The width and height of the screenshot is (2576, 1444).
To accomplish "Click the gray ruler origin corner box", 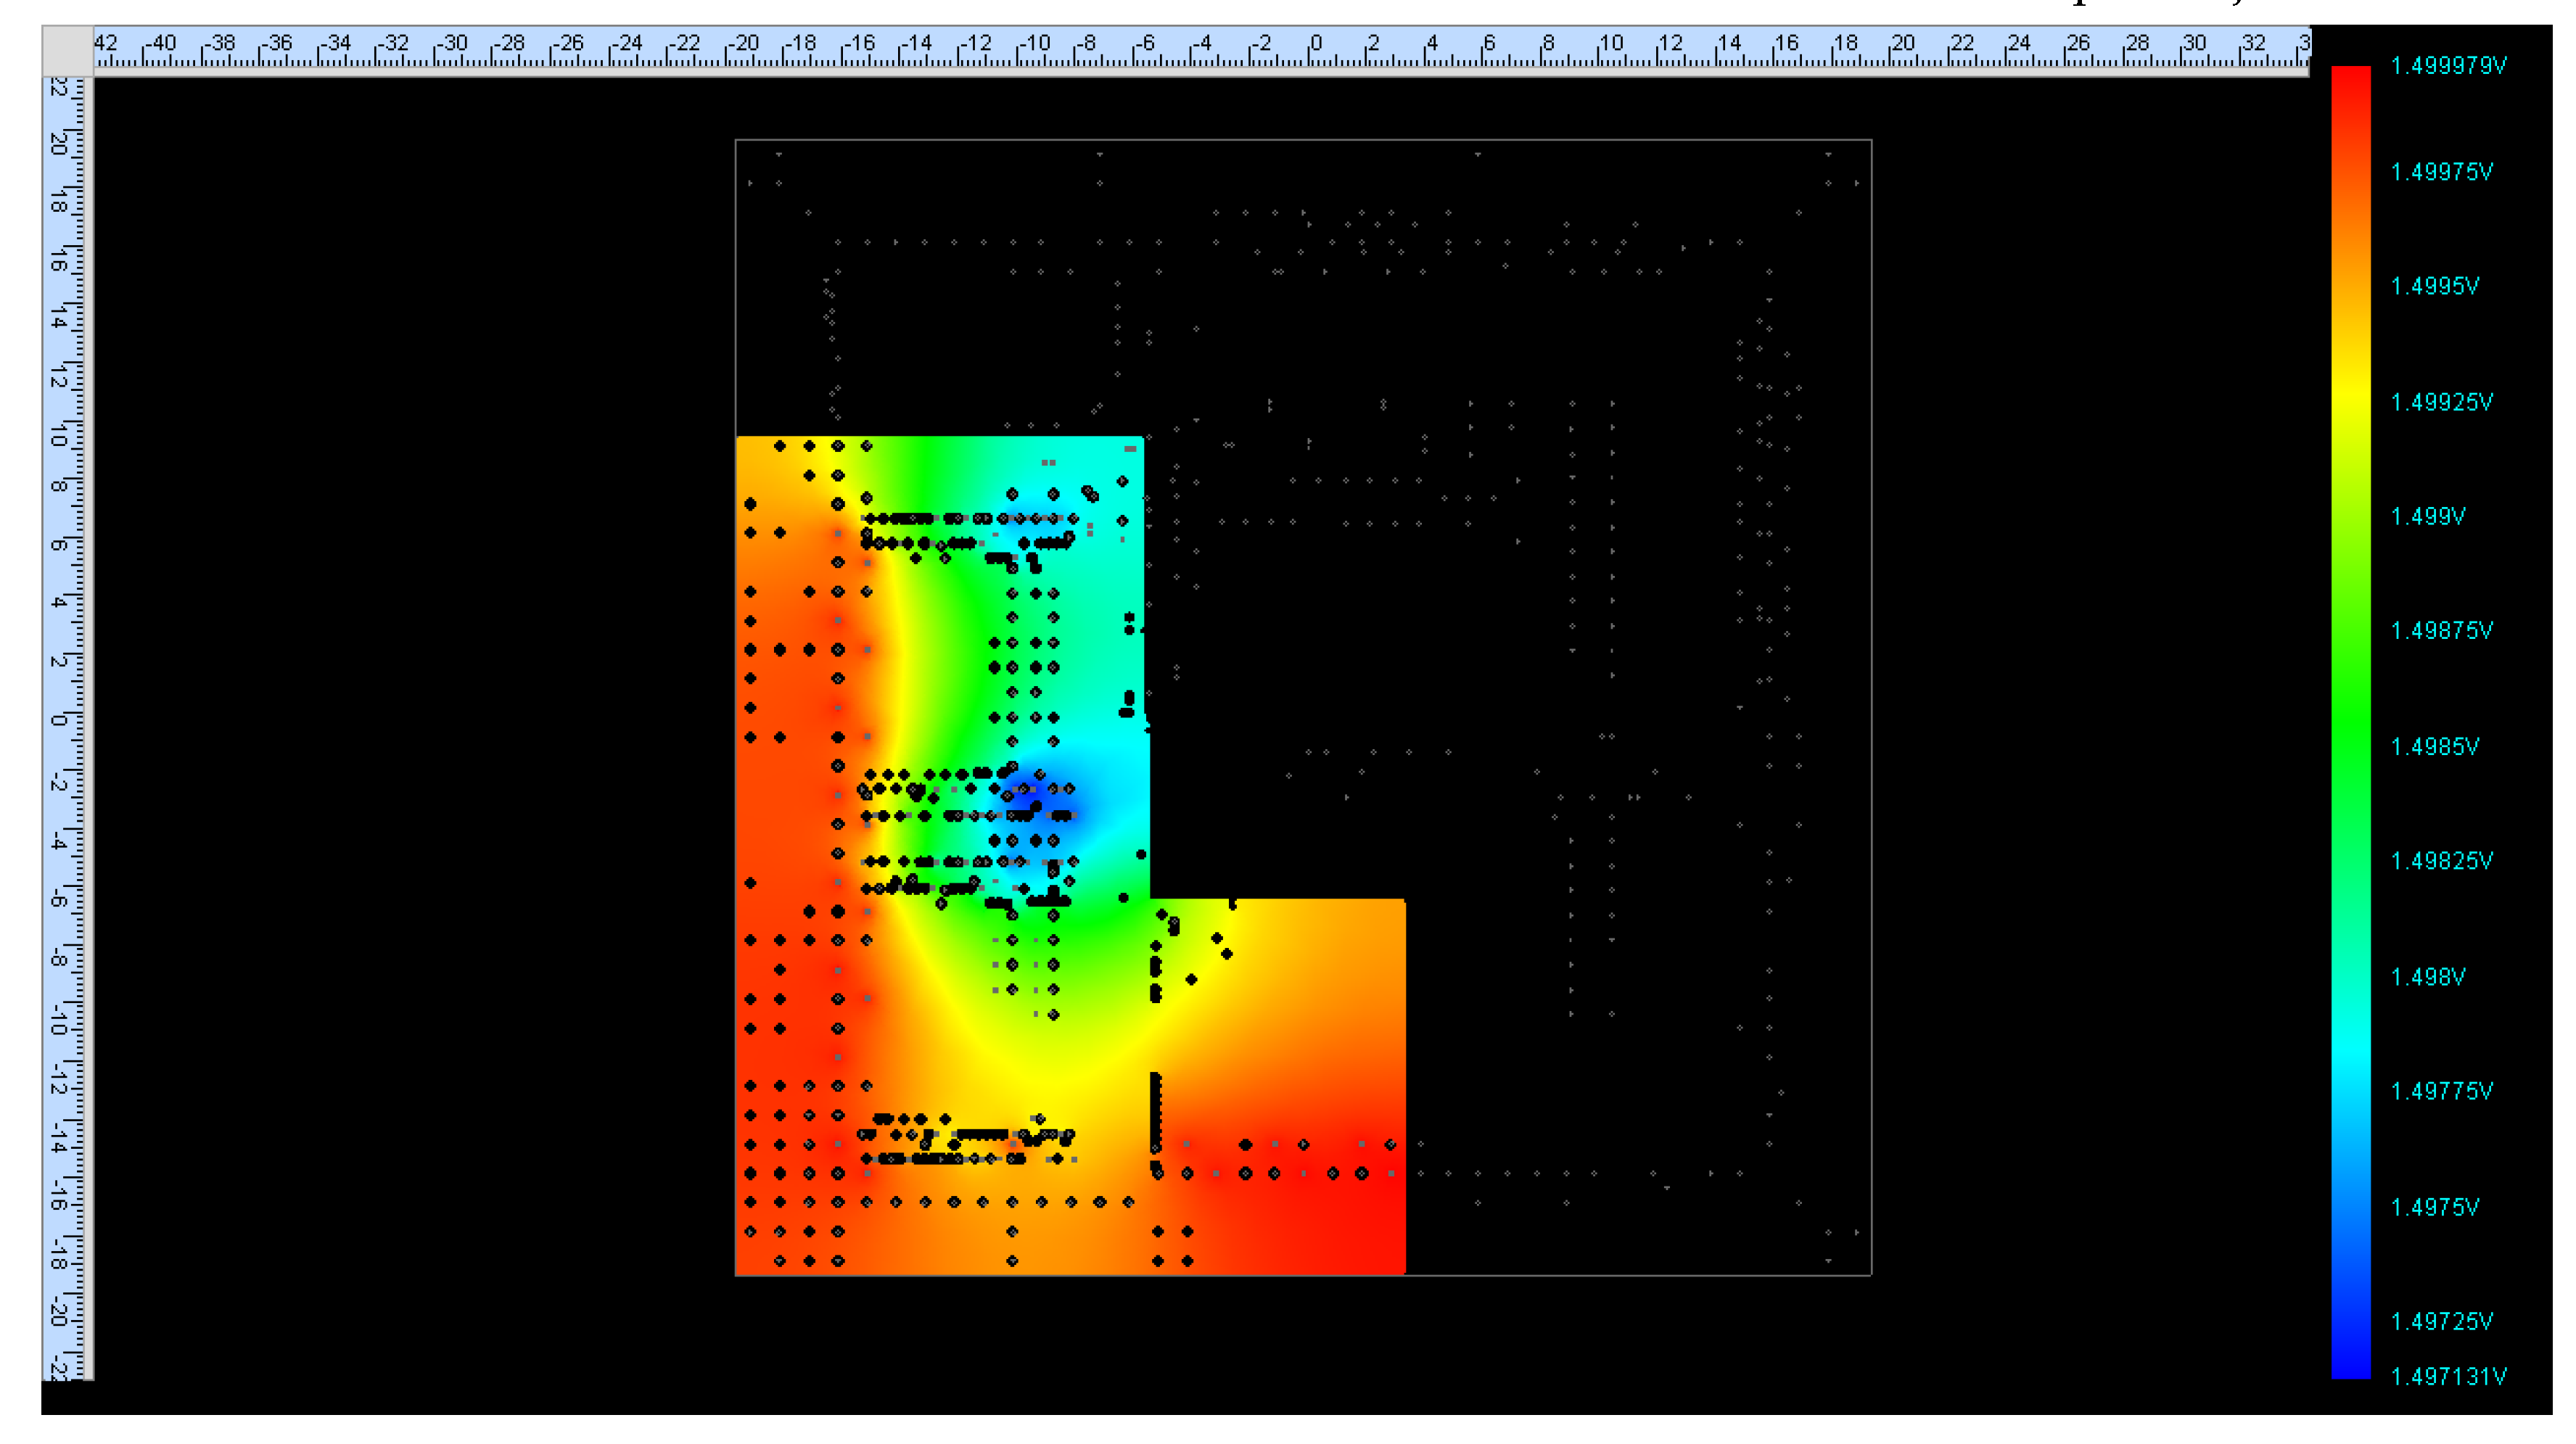I will coord(67,50).
